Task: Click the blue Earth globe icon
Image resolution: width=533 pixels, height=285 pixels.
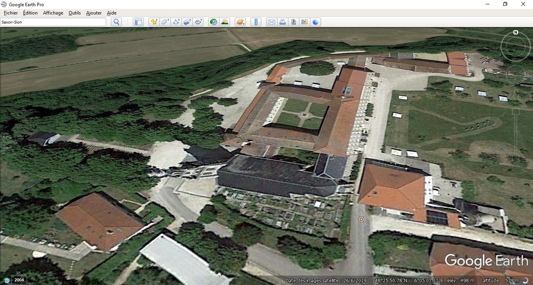Action: 315,22
